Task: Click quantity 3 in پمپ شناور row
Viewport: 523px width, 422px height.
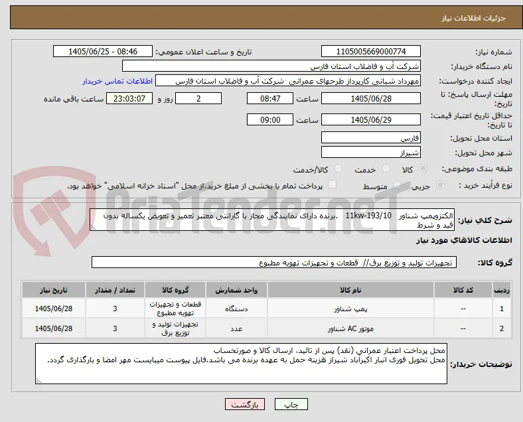Action: pos(115,309)
